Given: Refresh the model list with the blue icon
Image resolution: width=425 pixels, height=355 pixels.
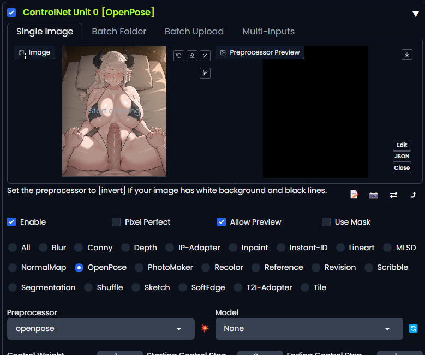Looking at the screenshot, I should pyautogui.click(x=413, y=328).
